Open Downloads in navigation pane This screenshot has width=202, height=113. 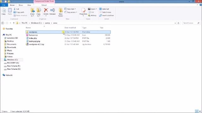coord(10,47)
